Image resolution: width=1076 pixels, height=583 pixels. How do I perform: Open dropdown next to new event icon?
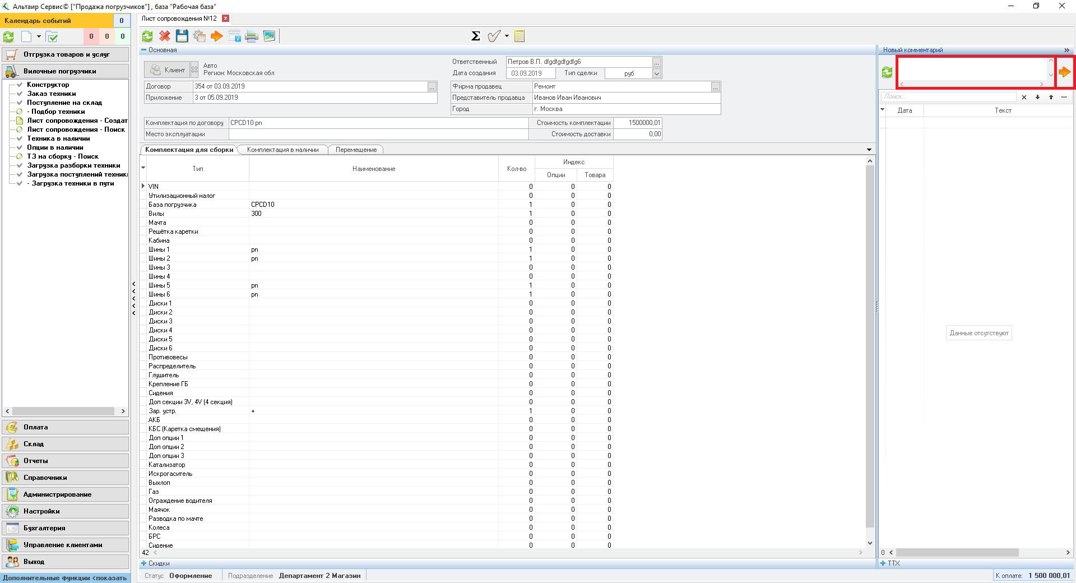click(x=39, y=37)
